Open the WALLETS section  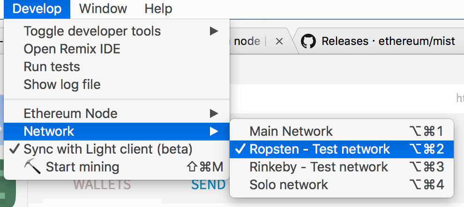click(x=102, y=185)
